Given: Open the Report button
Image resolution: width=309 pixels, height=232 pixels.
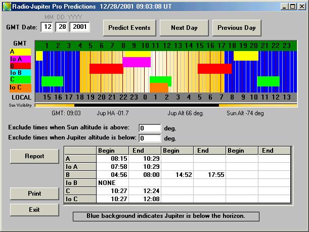Looking at the screenshot, I should pos(34,156).
